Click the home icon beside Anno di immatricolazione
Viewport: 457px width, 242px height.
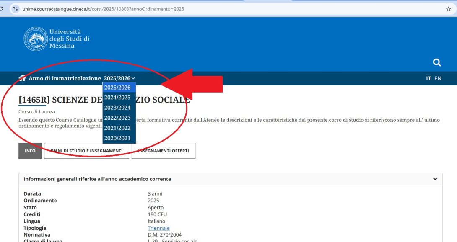point(22,78)
